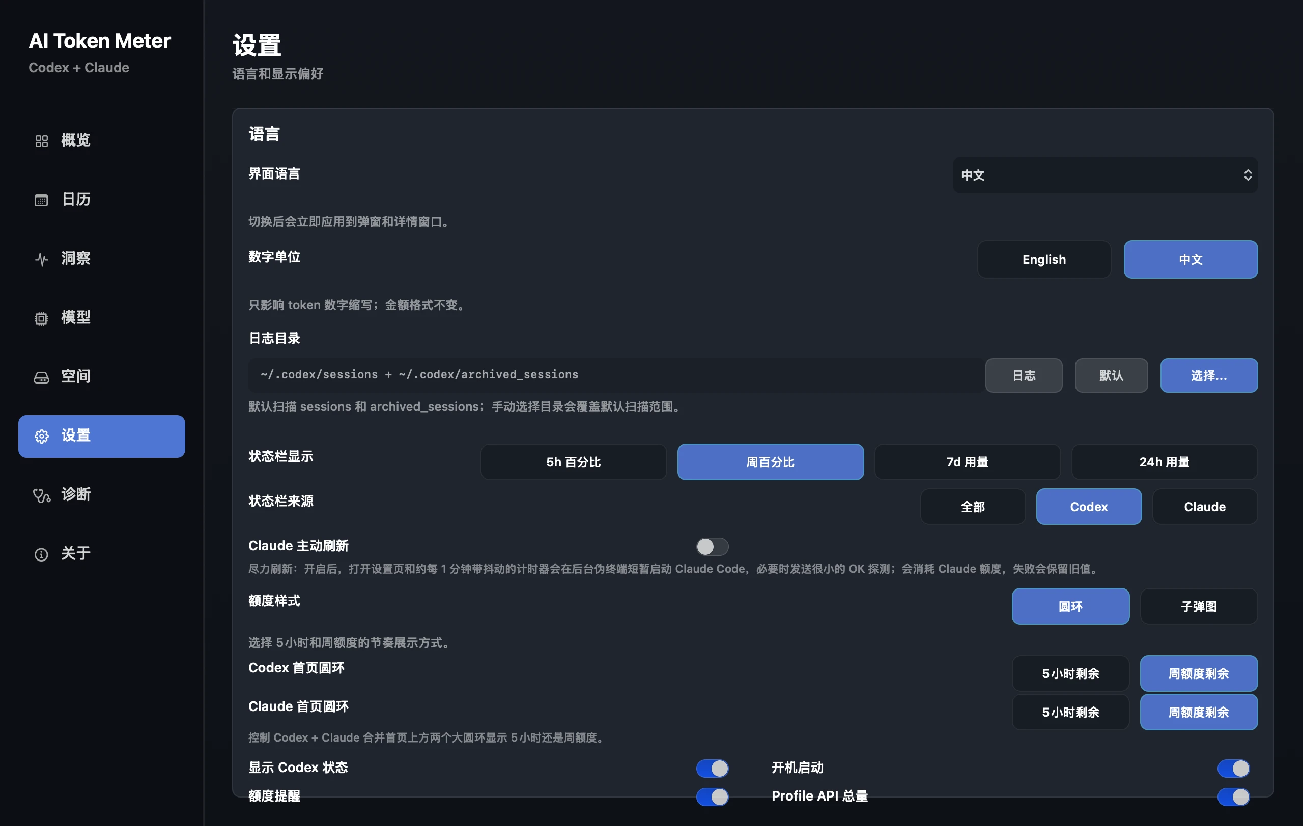Navigate to 空间 in the sidebar

point(102,376)
